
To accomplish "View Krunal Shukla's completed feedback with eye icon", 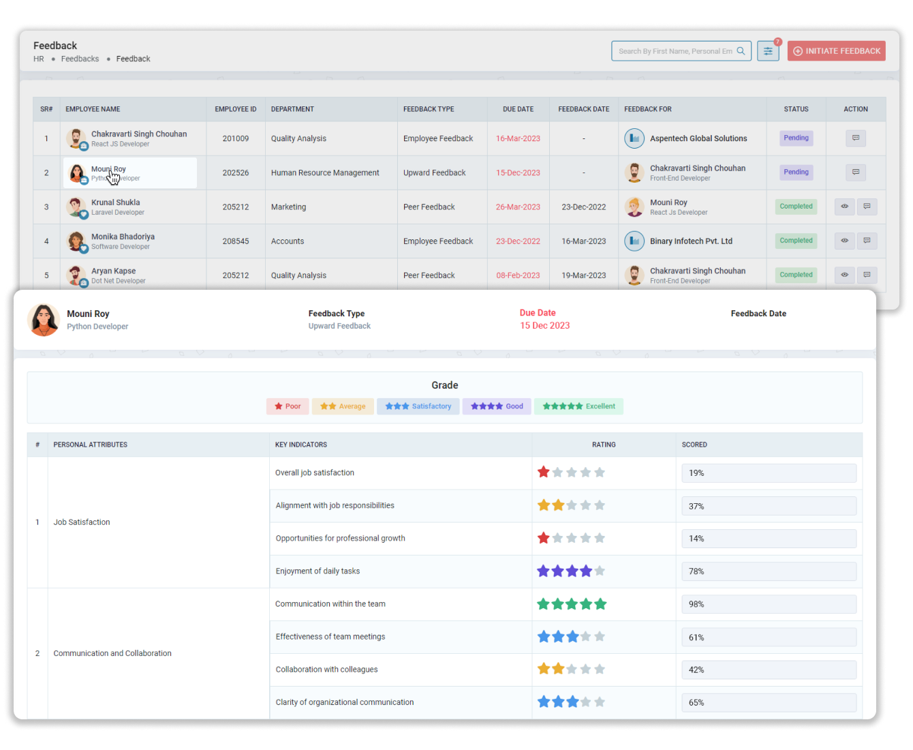I will coord(844,207).
